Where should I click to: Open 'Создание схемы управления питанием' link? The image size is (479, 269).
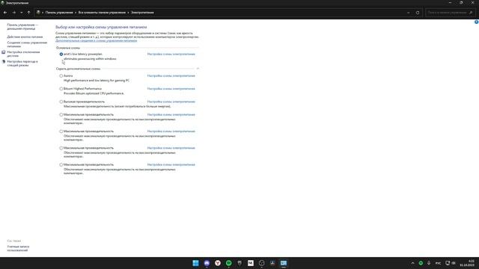coord(27,44)
